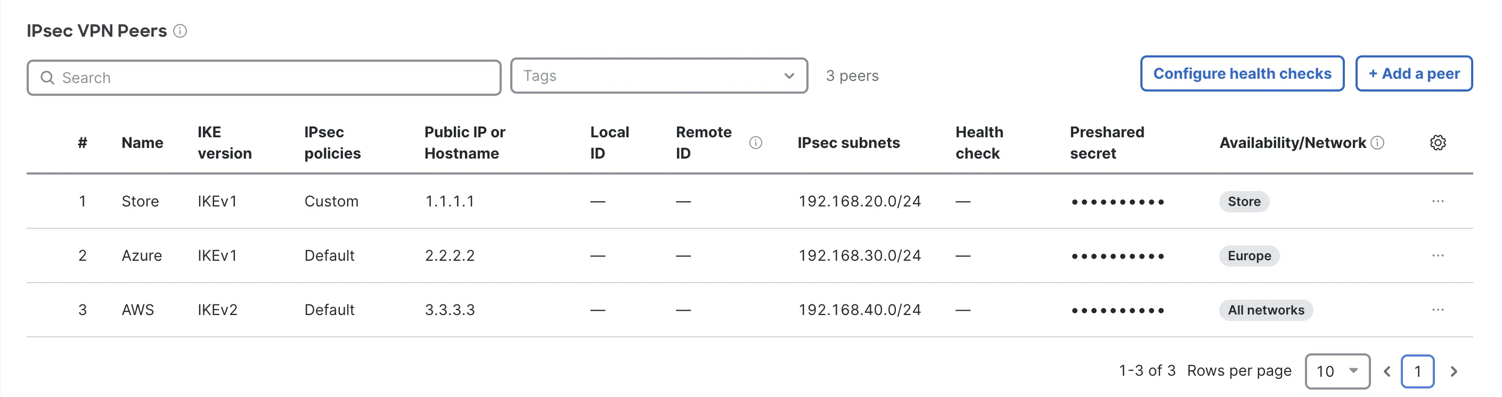Reveal the preshared secret for Azure peer
Screen dimensions: 1502x397
1118,255
